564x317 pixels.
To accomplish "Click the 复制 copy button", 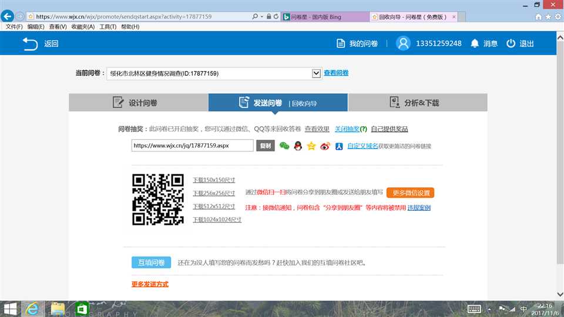I will click(266, 146).
